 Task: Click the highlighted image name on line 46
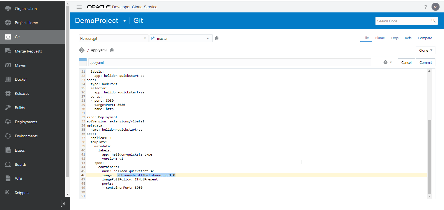(x=146, y=175)
